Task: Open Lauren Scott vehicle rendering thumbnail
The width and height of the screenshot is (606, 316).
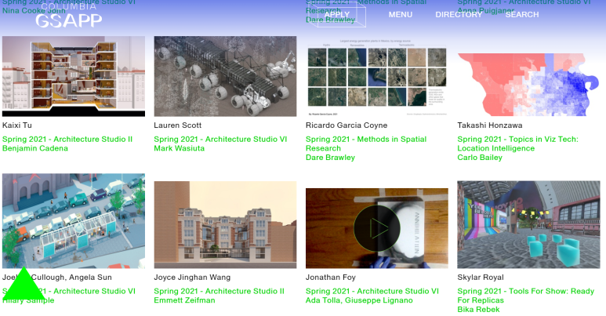Action: [x=225, y=76]
